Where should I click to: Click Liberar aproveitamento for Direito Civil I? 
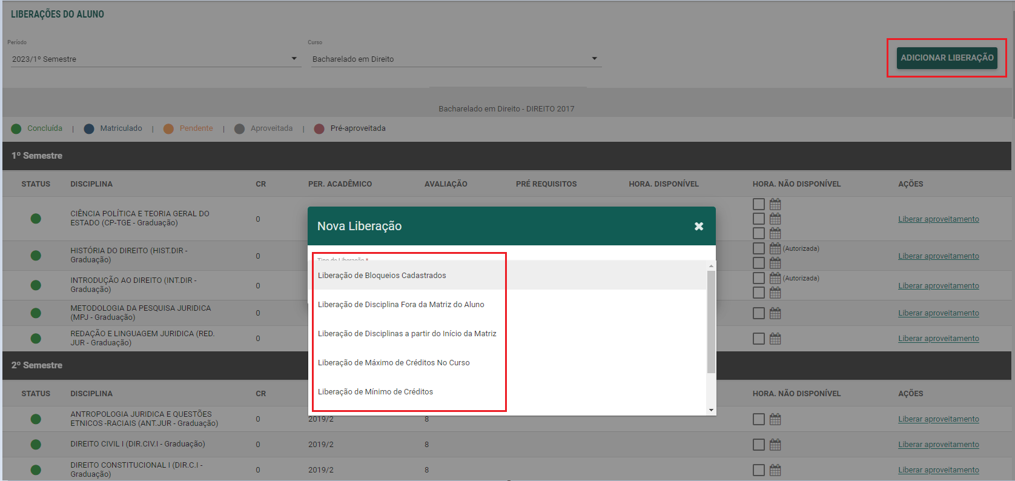click(x=938, y=445)
